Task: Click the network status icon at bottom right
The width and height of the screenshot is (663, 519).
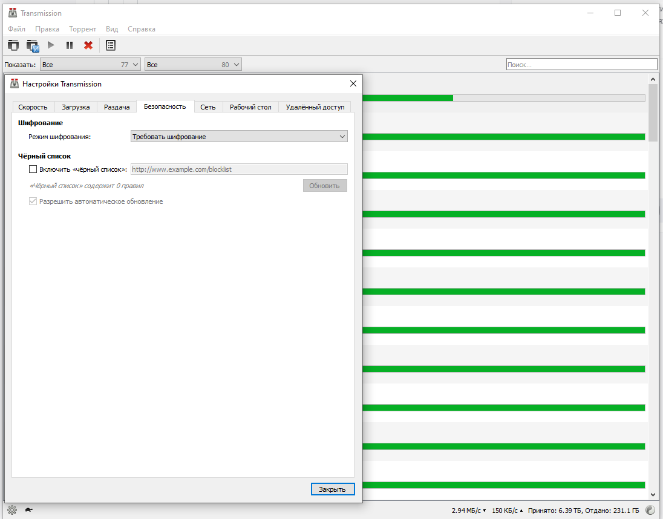Action: [650, 510]
